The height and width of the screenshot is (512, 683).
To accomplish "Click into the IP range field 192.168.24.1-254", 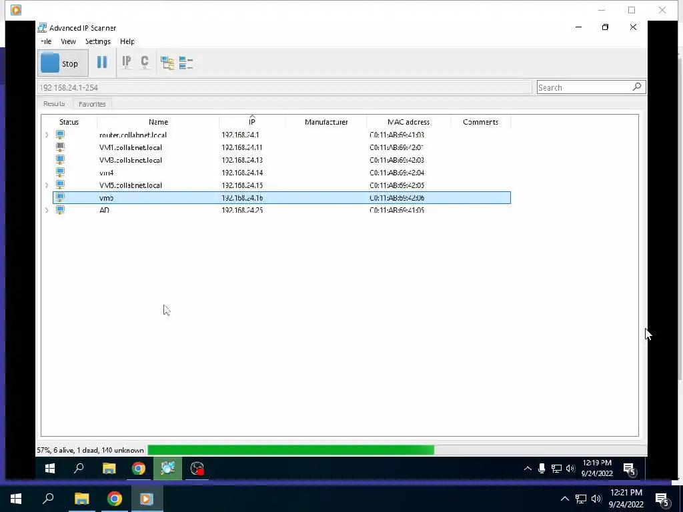I will pos(284,87).
